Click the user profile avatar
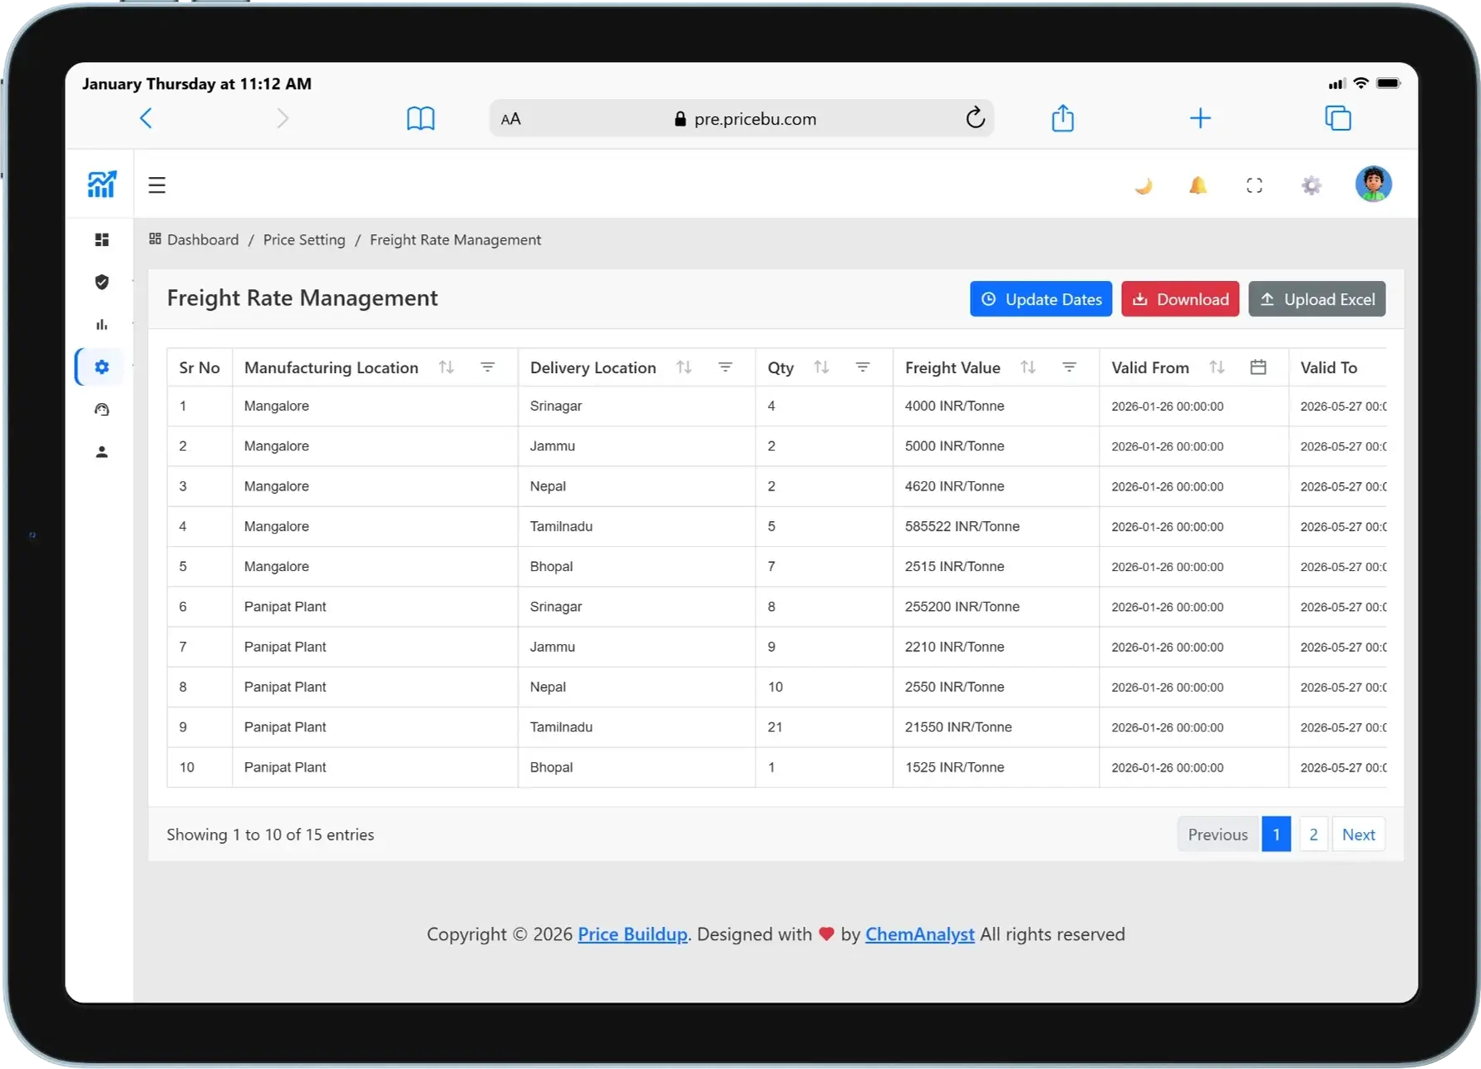1481x1069 pixels. pyautogui.click(x=1373, y=185)
